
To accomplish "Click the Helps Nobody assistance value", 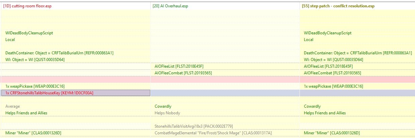I will point(167,113).
